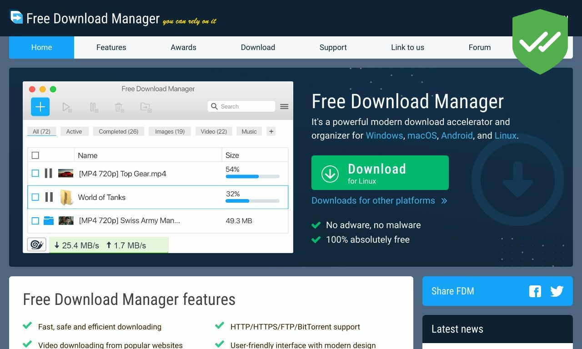Open Downloads for other platforms link
This screenshot has width=582, height=349.
tap(373, 200)
